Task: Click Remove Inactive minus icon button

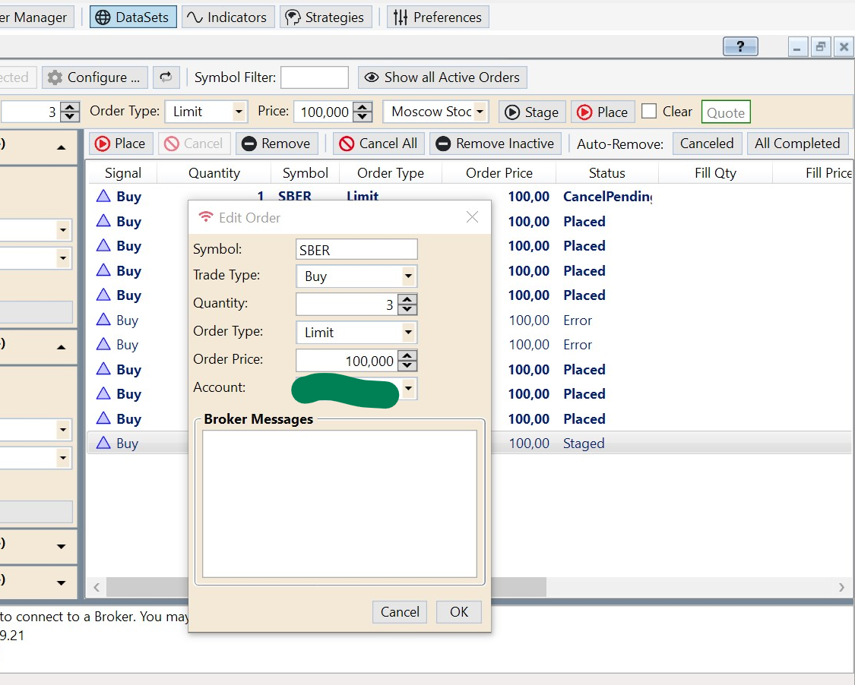Action: click(496, 144)
